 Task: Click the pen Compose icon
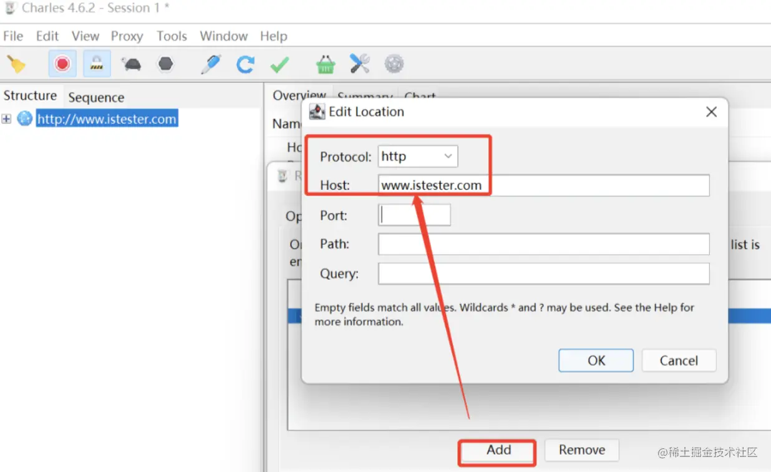pos(211,64)
